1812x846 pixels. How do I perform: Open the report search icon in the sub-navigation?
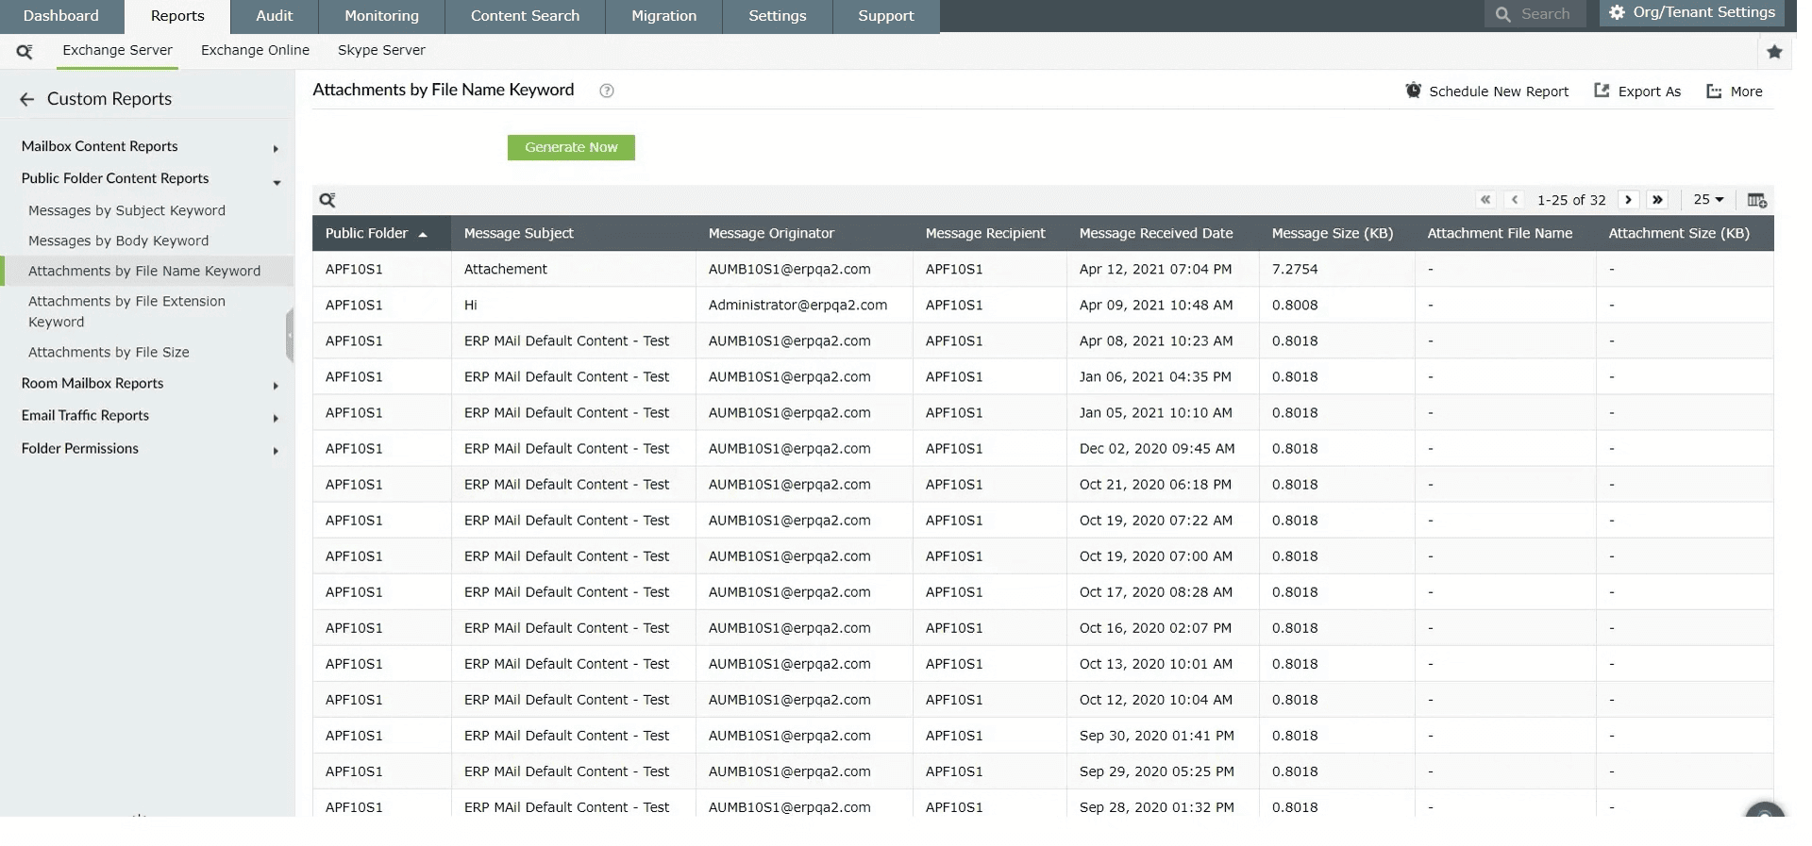[x=25, y=52]
